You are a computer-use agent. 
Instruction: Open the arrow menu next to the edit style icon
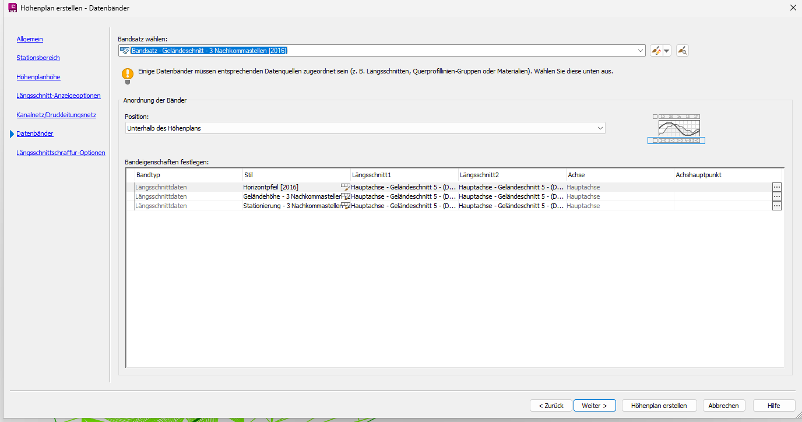667,51
